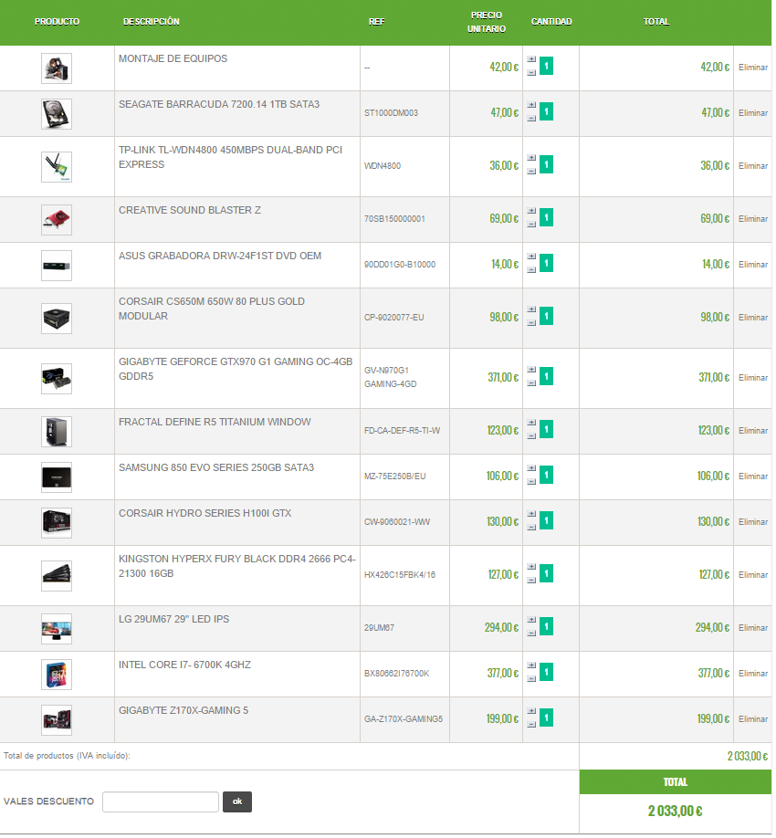This screenshot has width=776, height=838.
Task: Select quantity field of Montaje de Equipos
Action: pyautogui.click(x=546, y=67)
